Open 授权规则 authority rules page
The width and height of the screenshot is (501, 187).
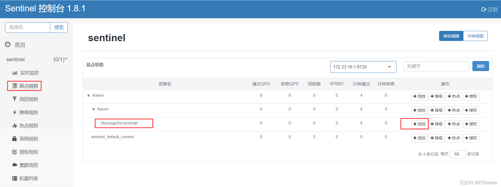tap(29, 152)
